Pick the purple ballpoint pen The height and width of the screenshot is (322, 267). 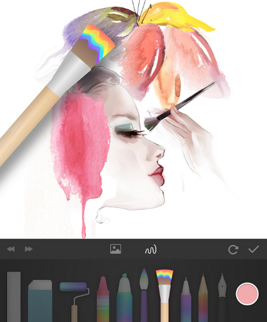click(x=186, y=299)
